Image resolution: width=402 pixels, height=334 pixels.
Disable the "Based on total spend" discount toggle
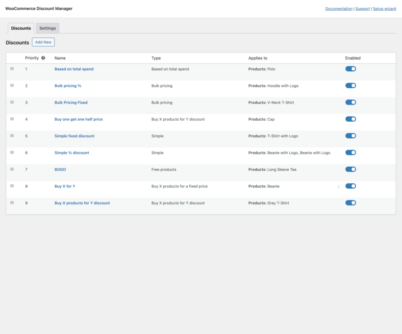click(351, 69)
